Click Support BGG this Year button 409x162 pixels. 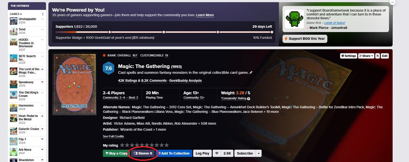305,39
